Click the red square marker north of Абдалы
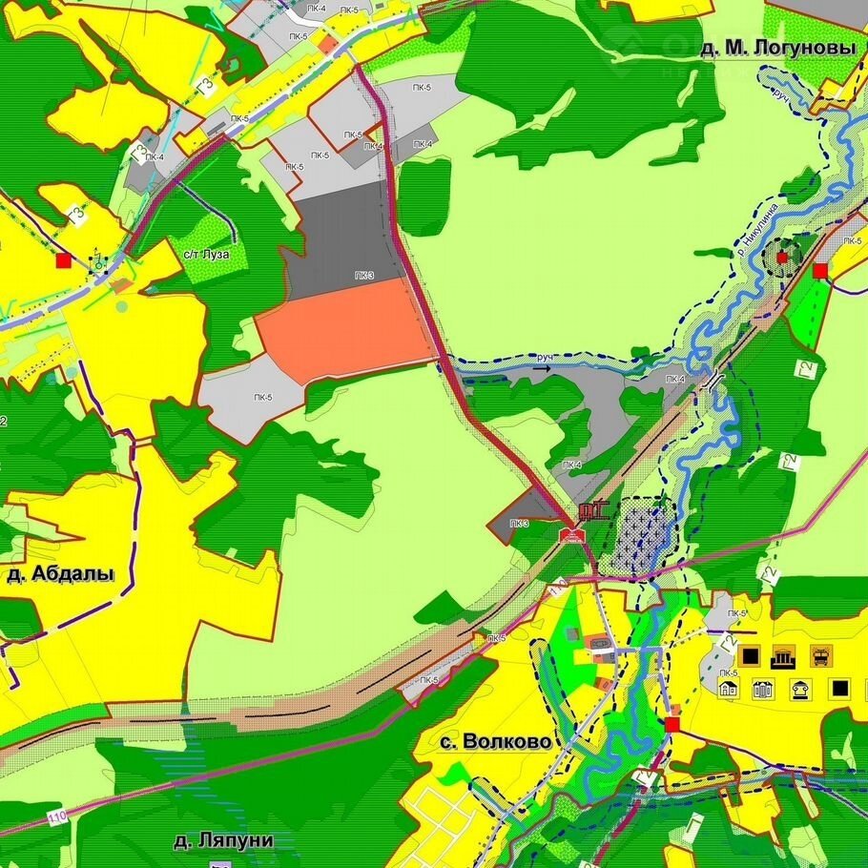The image size is (868, 868). point(64,260)
